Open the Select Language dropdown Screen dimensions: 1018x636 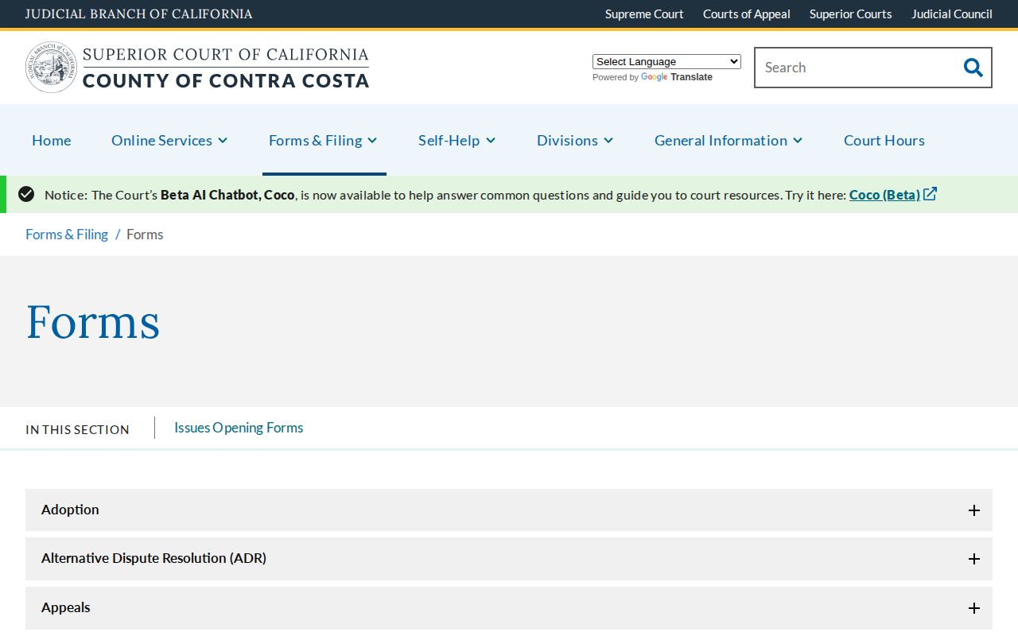(666, 61)
